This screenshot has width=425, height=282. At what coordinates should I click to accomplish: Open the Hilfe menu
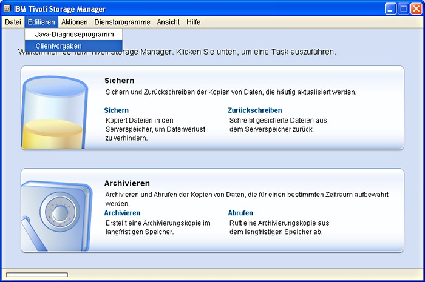coord(194,22)
